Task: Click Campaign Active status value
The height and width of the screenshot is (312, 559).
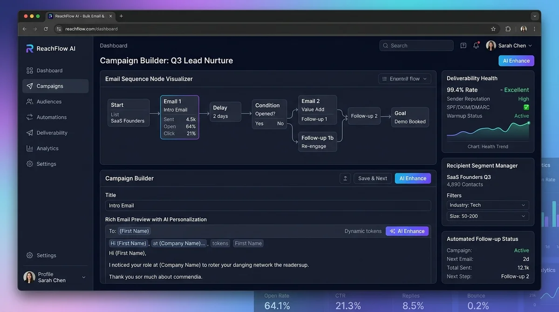Action: coord(521,251)
